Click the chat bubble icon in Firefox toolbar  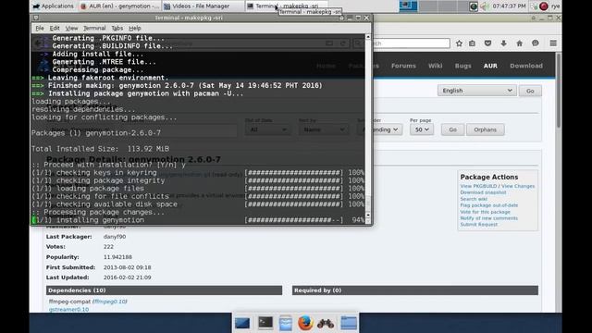536,43
